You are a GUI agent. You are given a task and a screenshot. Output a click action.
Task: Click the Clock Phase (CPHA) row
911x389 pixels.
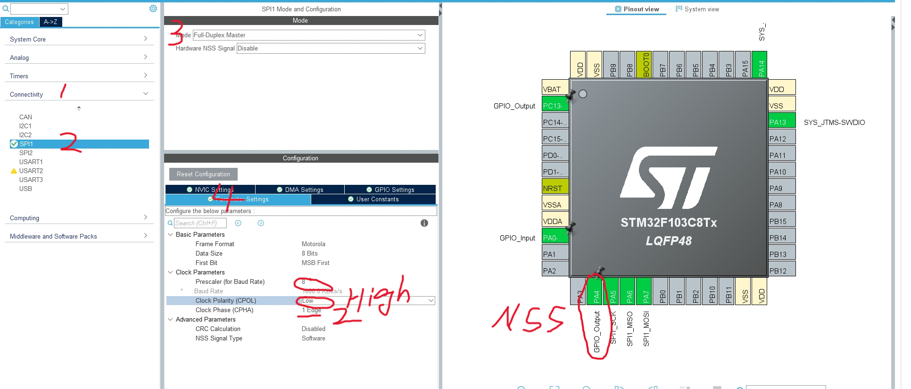[301, 310]
